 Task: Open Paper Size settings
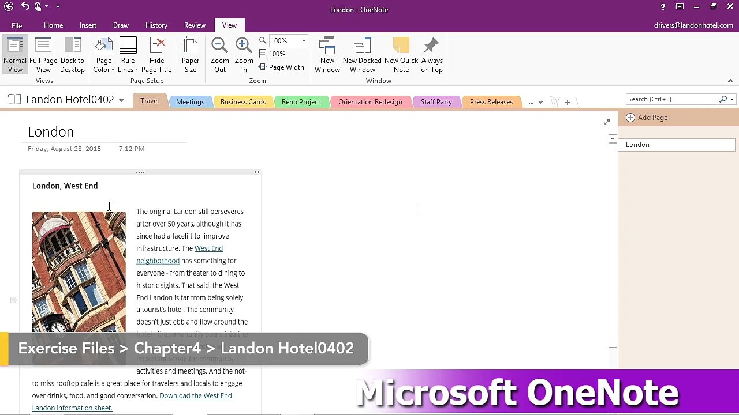coord(191,56)
